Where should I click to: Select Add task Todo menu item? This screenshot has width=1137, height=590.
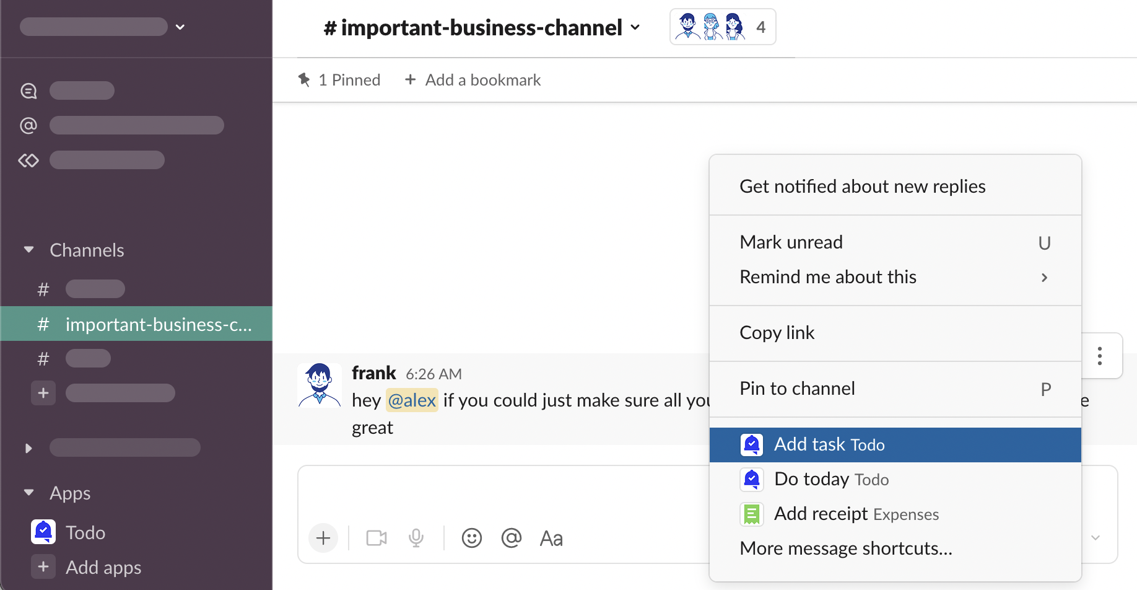(894, 444)
